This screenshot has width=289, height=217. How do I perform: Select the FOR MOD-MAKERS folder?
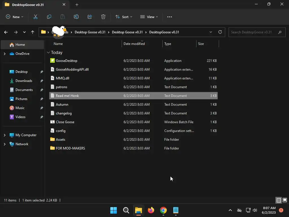pos(133,148)
